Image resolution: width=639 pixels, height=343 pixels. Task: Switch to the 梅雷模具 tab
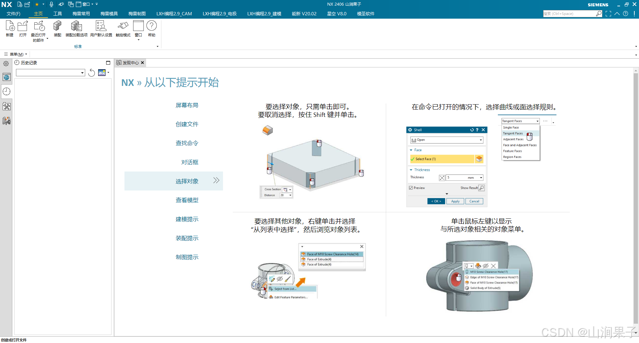109,14
